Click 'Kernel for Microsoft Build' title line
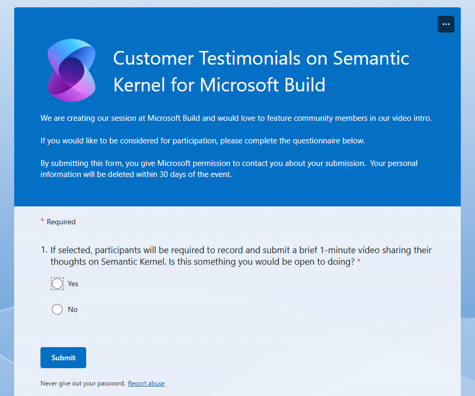The width and height of the screenshot is (475, 396). (219, 85)
